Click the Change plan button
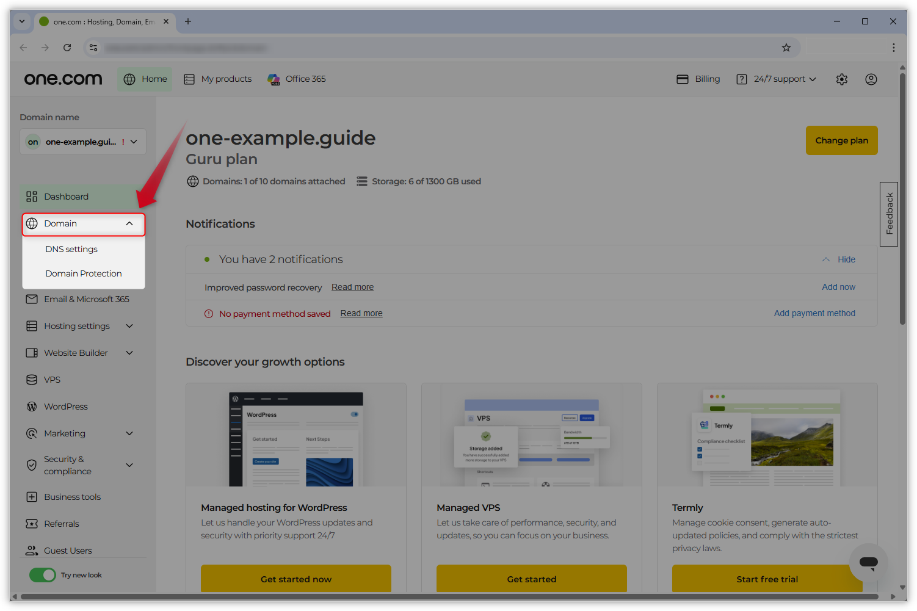 (842, 140)
